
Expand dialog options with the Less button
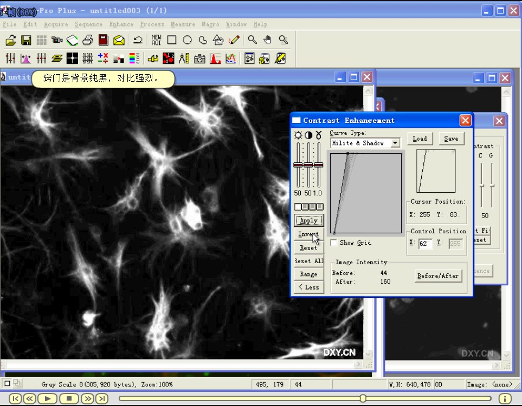pos(308,287)
